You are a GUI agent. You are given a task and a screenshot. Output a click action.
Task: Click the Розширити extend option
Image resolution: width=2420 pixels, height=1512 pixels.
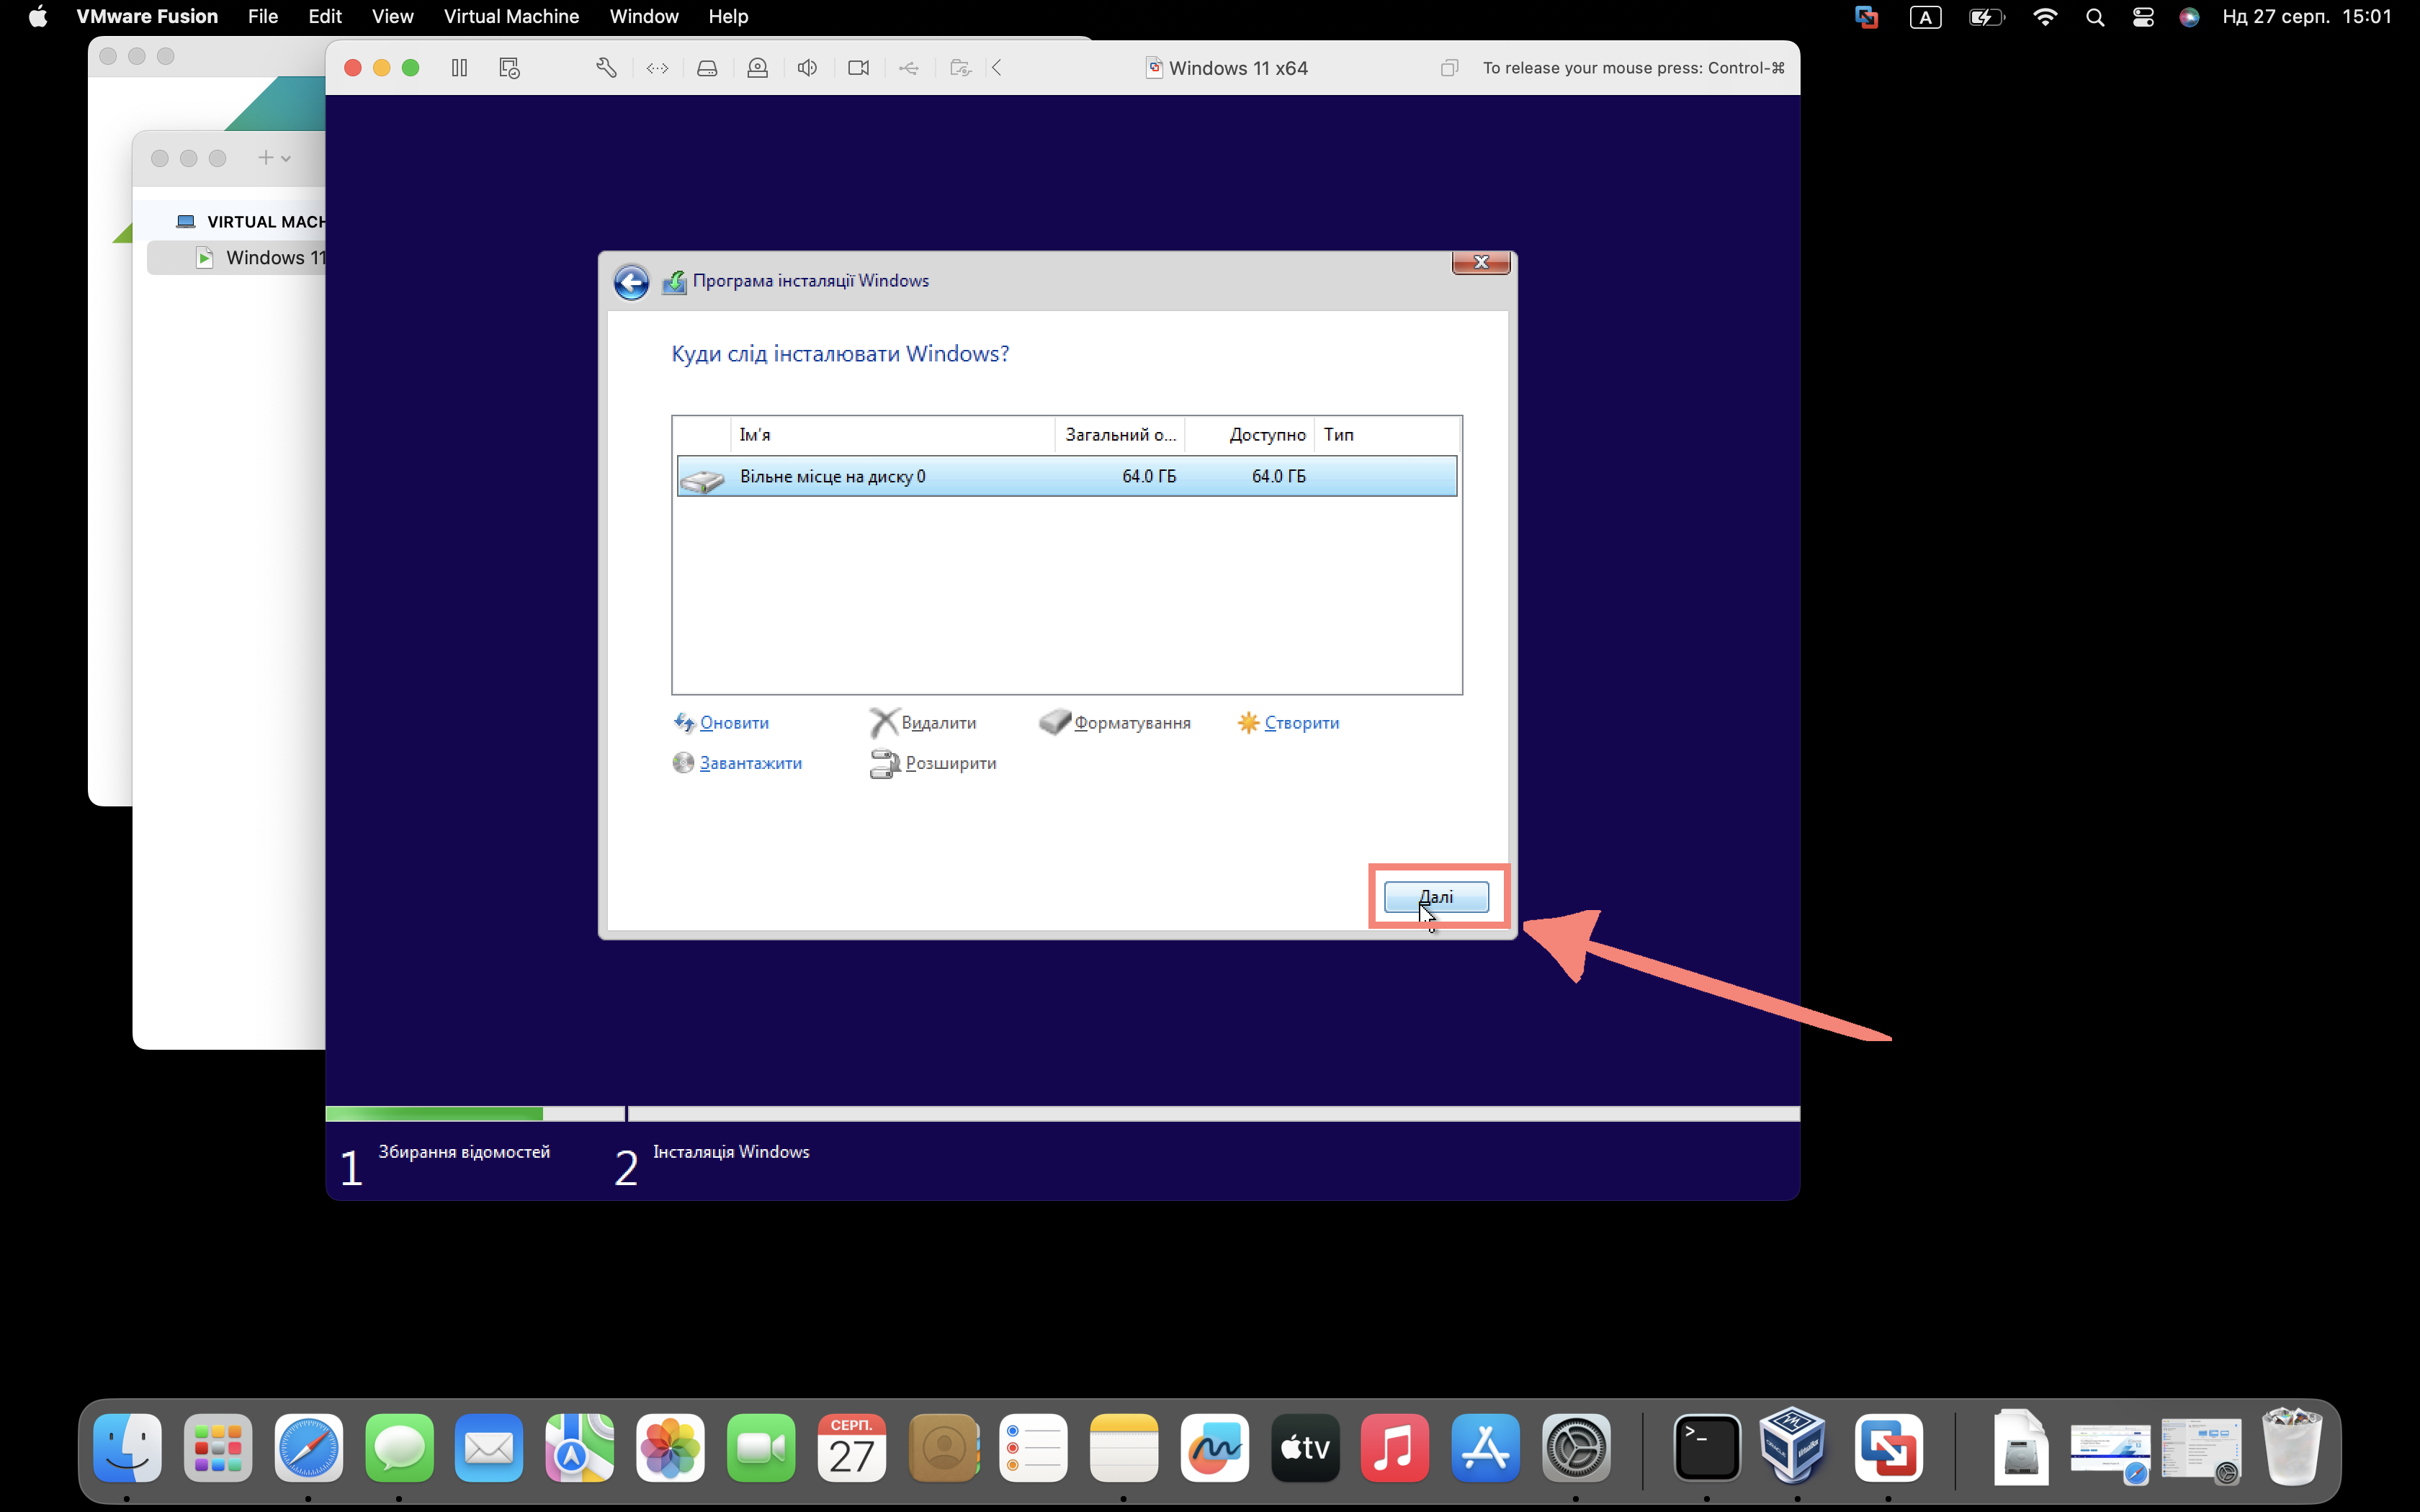tap(950, 763)
